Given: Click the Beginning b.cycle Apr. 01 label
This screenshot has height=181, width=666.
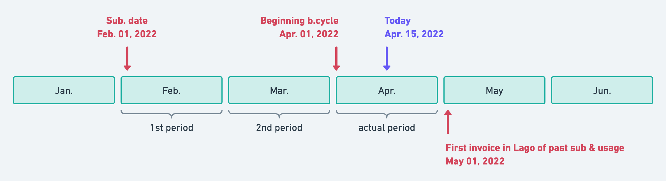Looking at the screenshot, I should coord(299,27).
